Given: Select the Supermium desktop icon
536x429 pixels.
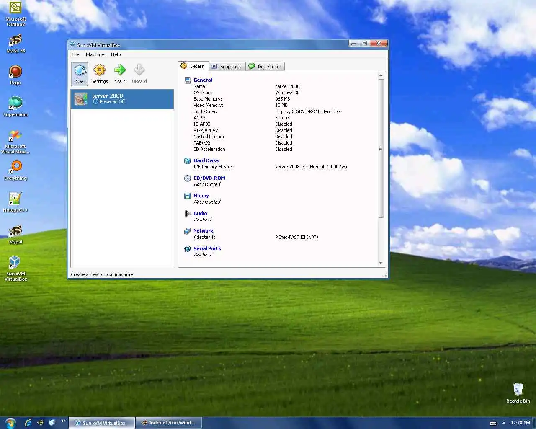Looking at the screenshot, I should click(15, 106).
